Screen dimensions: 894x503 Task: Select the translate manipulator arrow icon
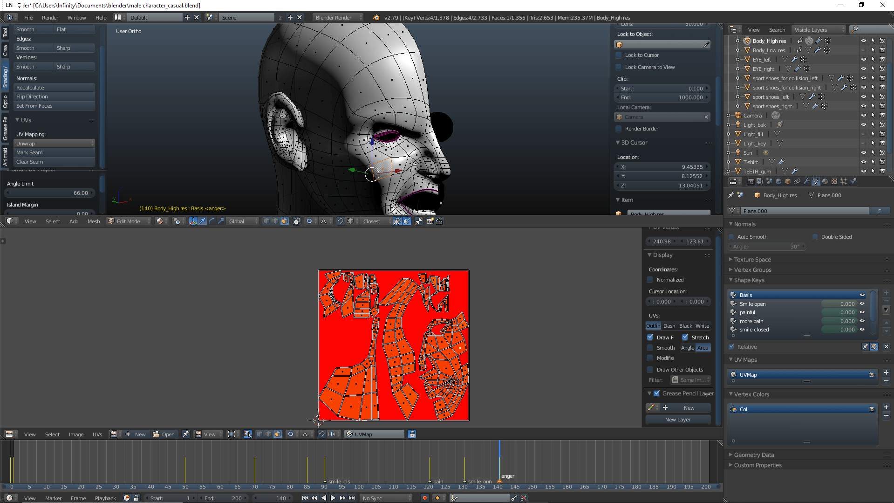pyautogui.click(x=202, y=221)
